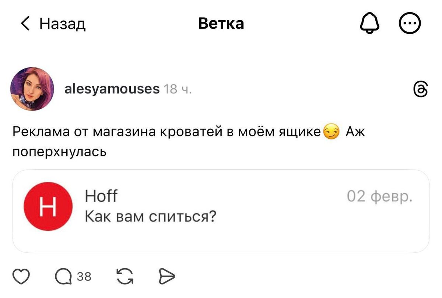This screenshot has width=442, height=298.
Task: Open the three-dot options icon
Action: [x=410, y=23]
